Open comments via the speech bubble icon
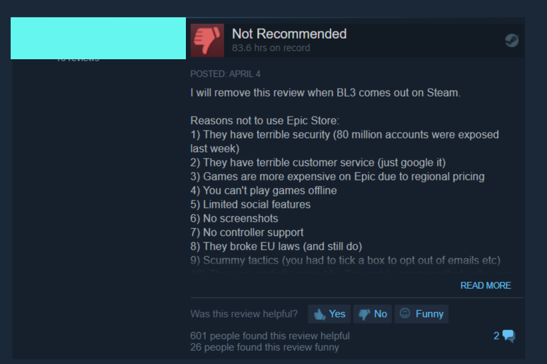The width and height of the screenshot is (547, 364). (x=508, y=336)
